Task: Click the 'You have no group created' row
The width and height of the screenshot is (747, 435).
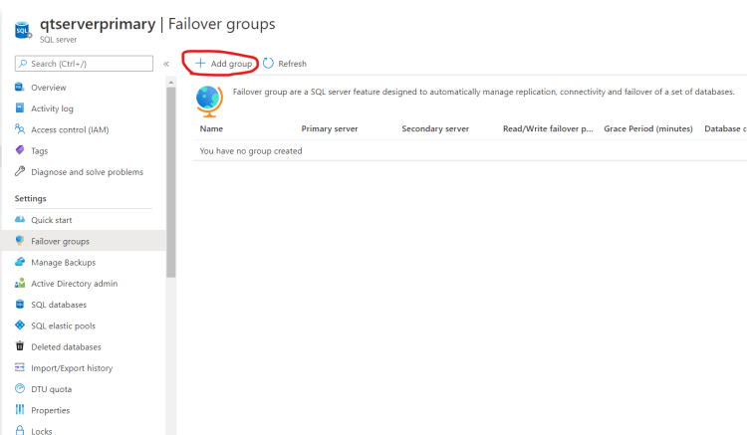Action: tap(470, 151)
